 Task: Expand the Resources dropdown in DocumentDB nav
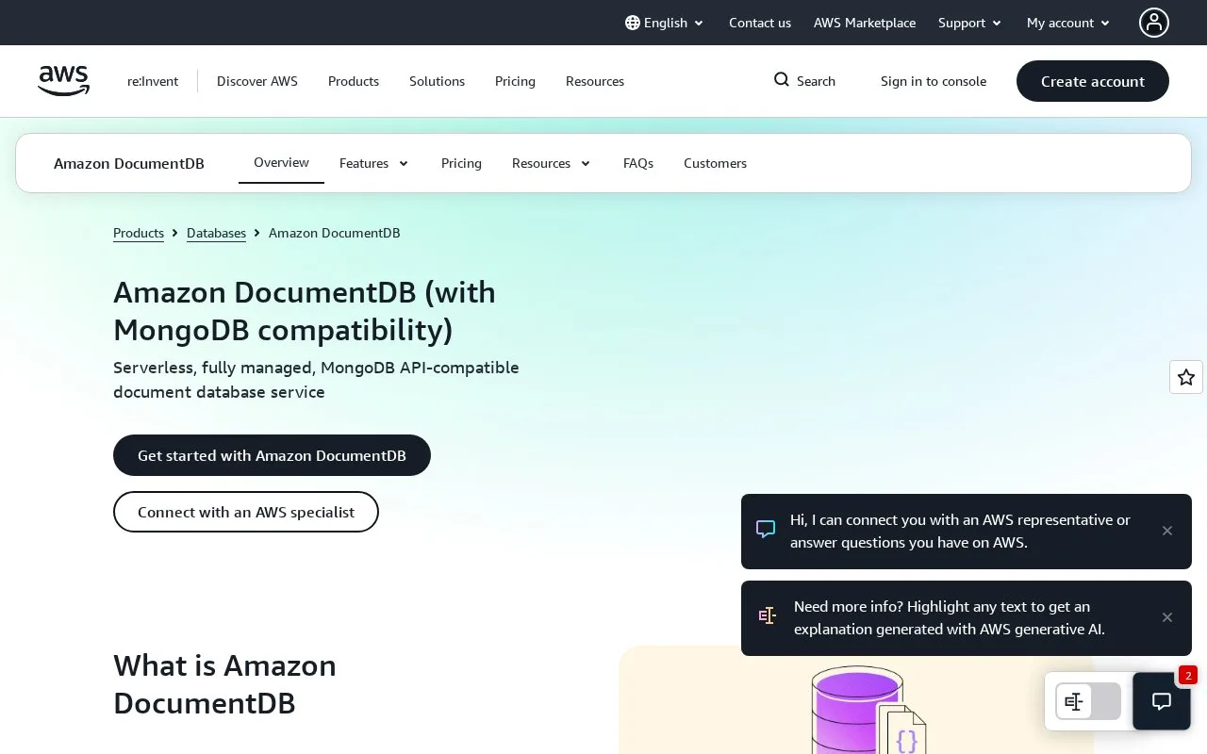coord(552,163)
